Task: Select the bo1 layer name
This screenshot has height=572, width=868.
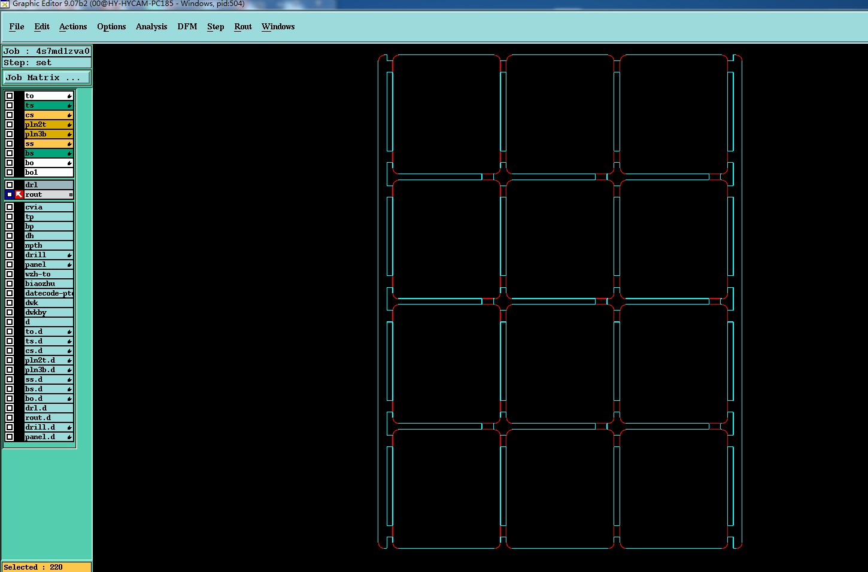Action: (x=48, y=172)
